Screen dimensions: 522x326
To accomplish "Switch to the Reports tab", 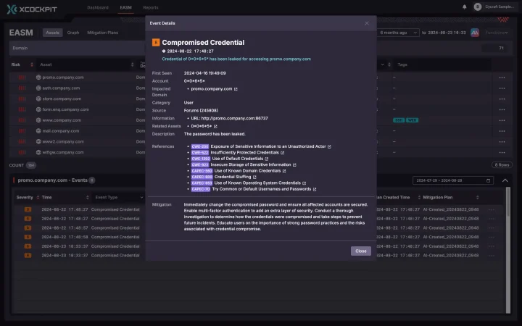I will (x=150, y=7).
